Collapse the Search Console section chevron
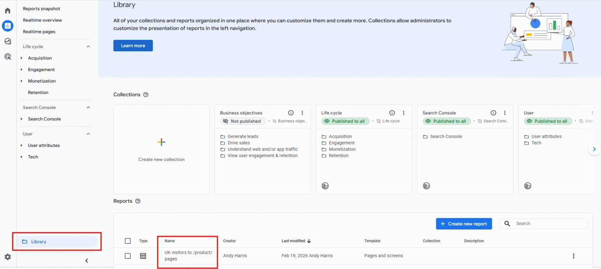 coord(88,108)
